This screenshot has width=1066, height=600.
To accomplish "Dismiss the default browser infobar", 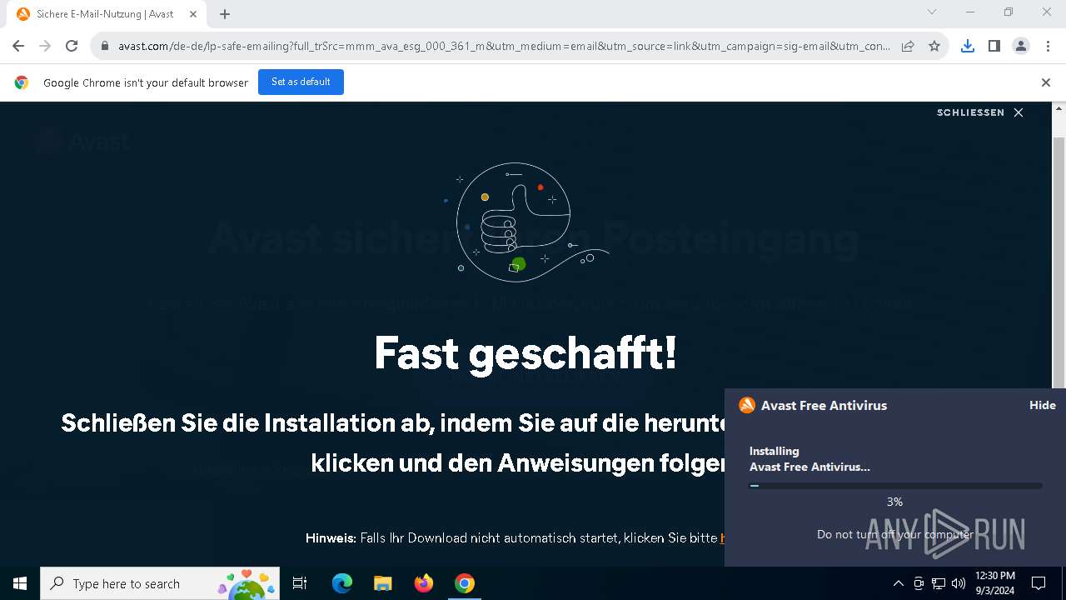I will point(1046,82).
